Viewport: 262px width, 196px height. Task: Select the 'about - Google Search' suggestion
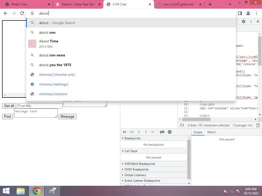[x=131, y=23]
